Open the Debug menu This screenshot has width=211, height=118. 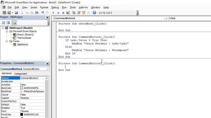55,8
